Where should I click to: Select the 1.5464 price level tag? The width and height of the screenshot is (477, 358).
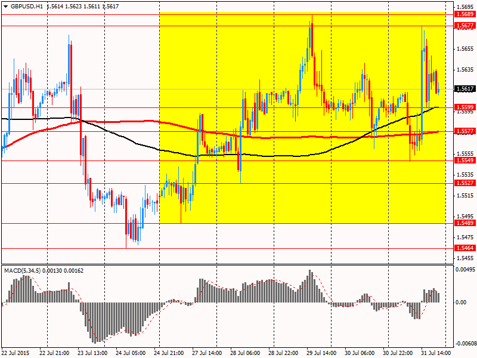click(x=464, y=248)
